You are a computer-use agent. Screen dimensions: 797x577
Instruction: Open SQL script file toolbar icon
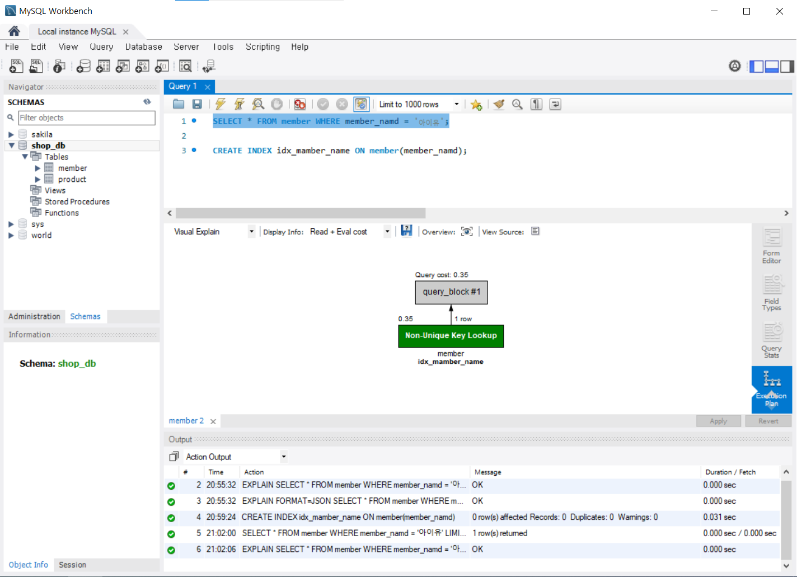pos(36,66)
